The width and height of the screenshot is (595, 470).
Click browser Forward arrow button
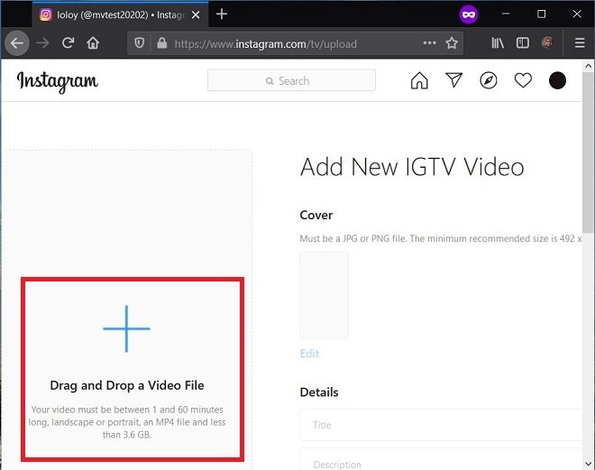(42, 43)
